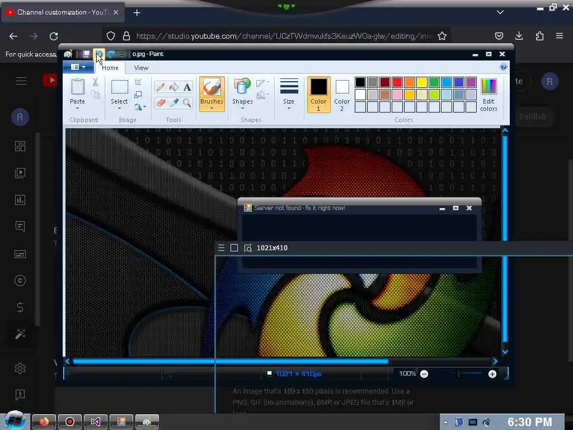Screen dimensions: 573x430
Task: Click the magnifier icon in capture toolbar
Action: point(248,248)
